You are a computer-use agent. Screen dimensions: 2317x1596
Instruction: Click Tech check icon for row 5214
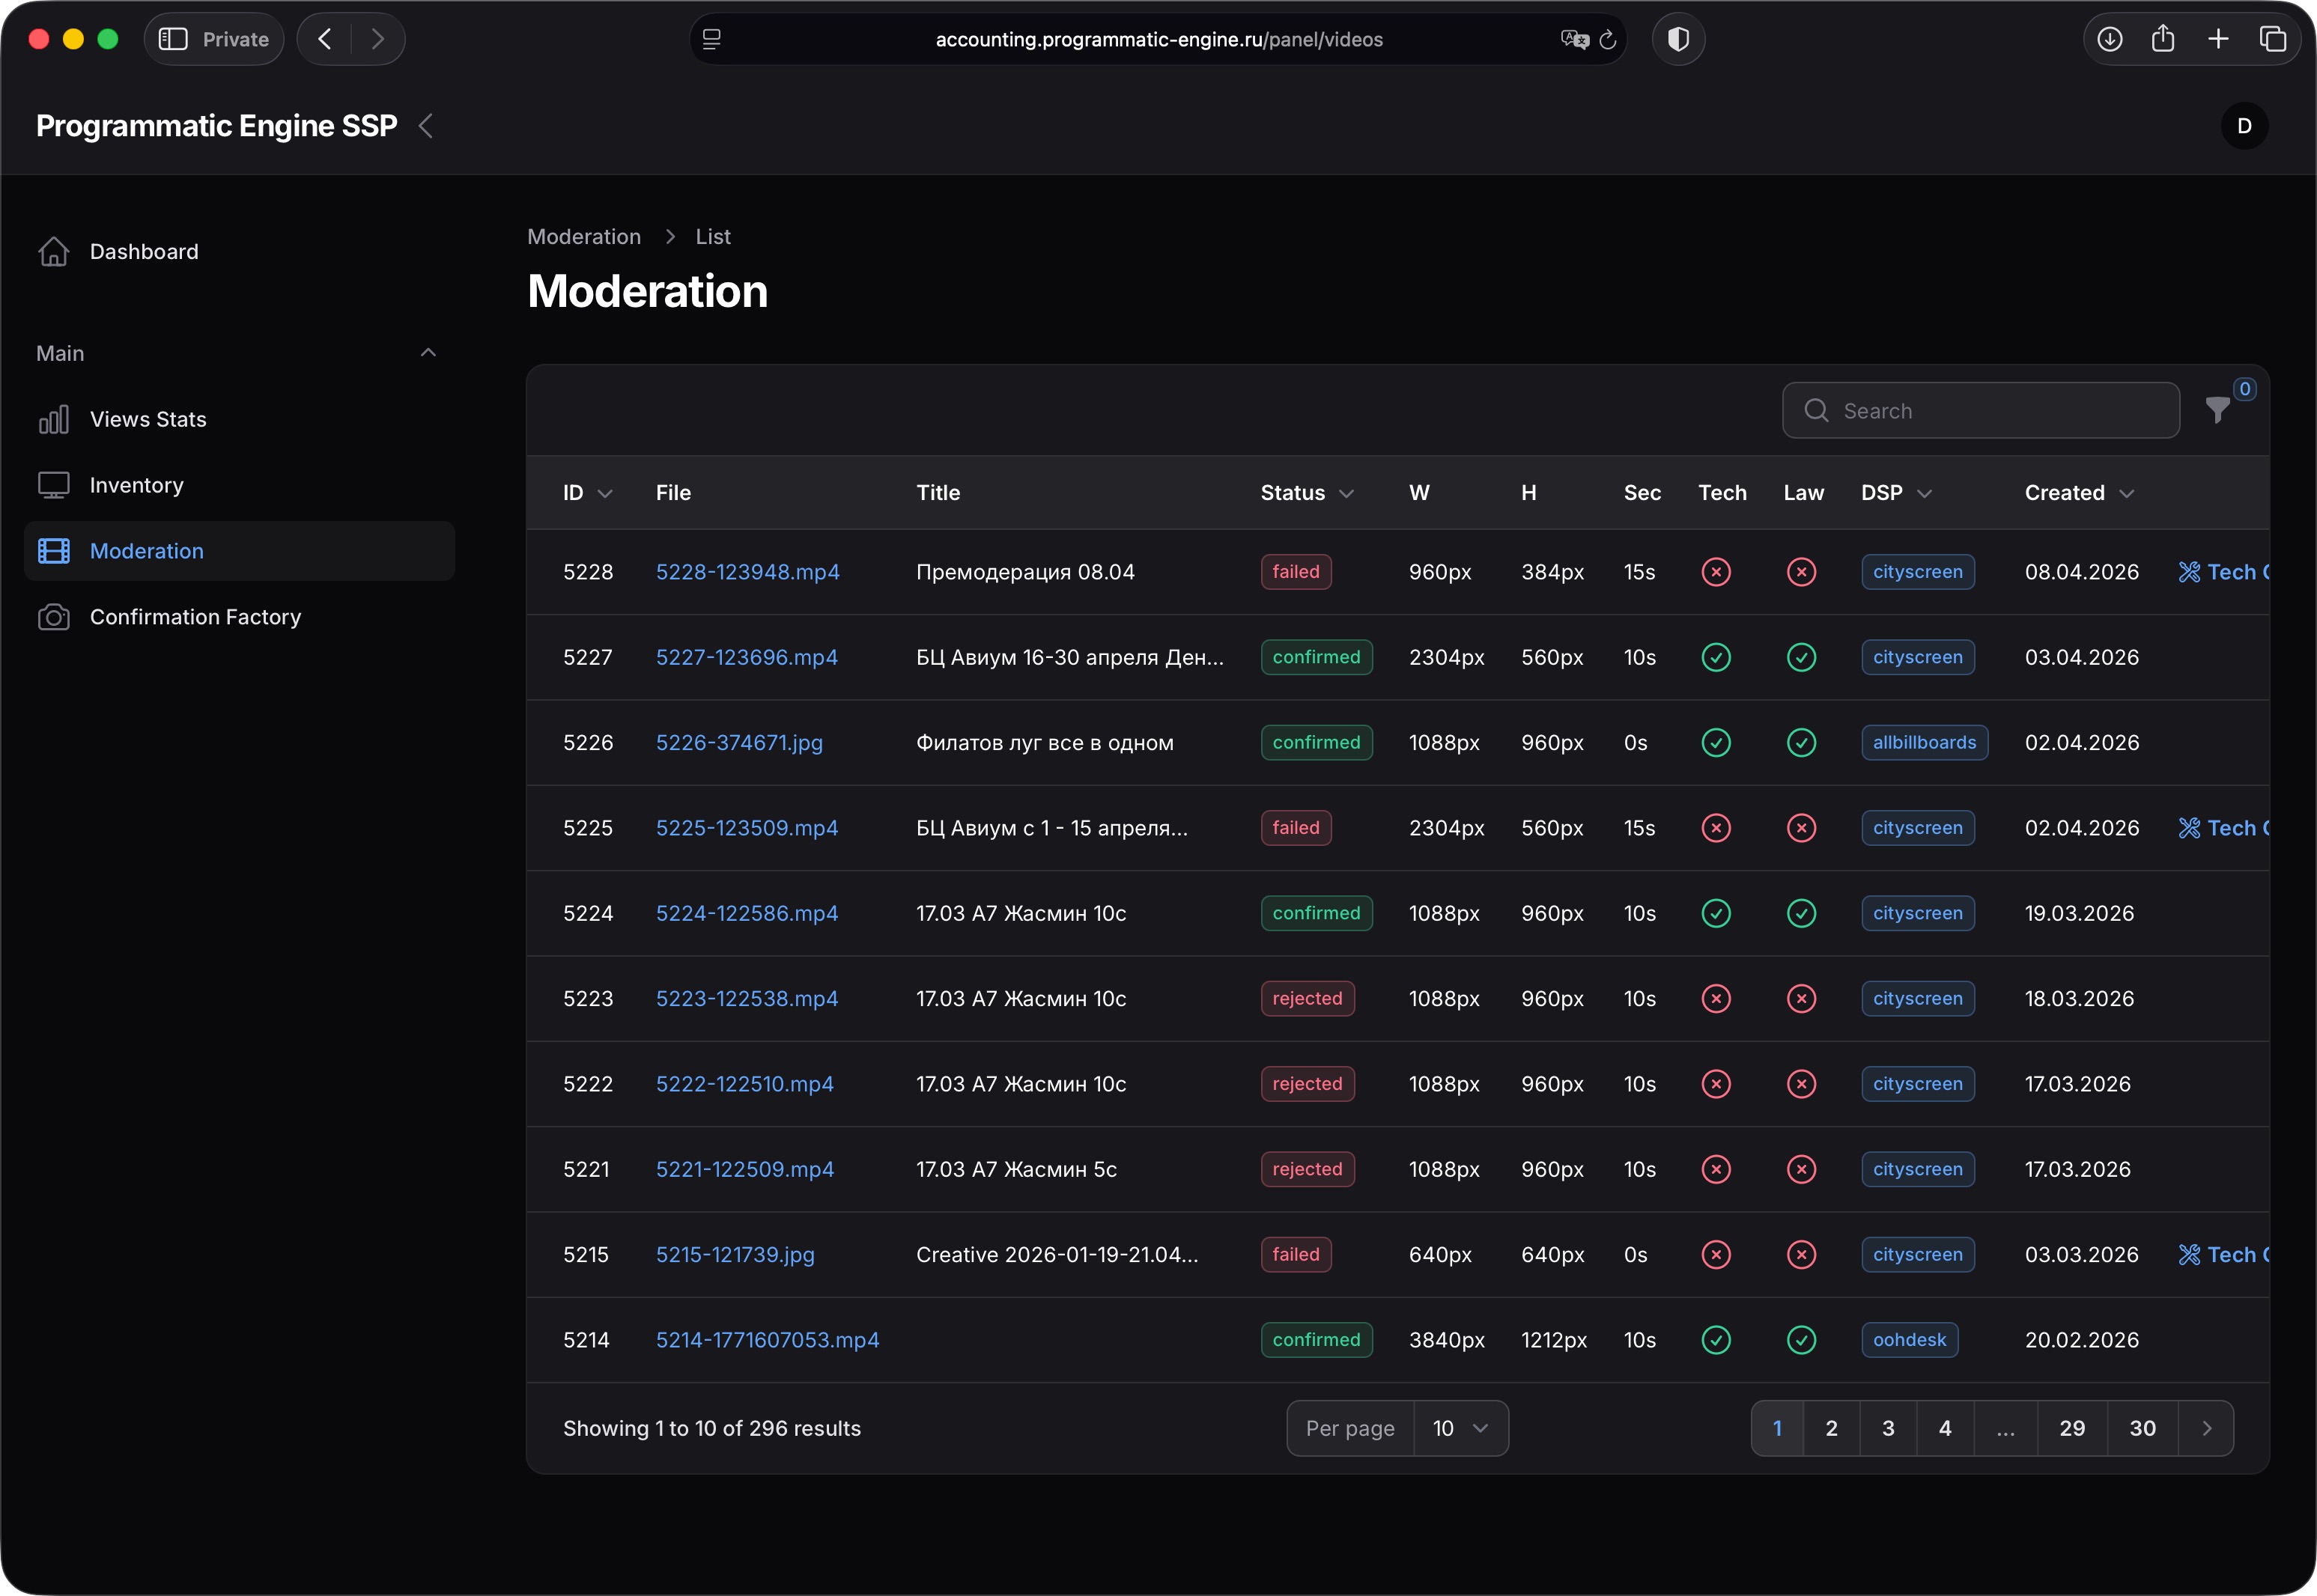(1716, 1340)
